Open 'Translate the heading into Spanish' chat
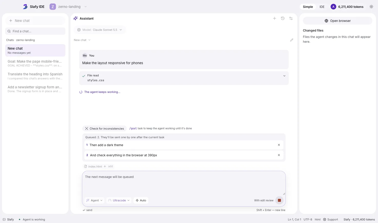Screen dimensions: 378x223 coord(35,76)
